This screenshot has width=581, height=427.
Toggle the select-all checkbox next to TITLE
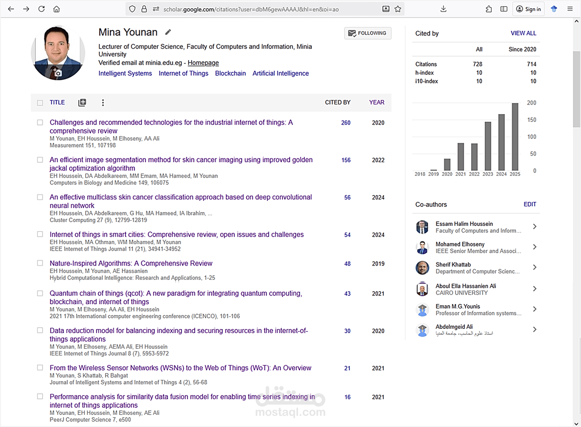tap(40, 102)
